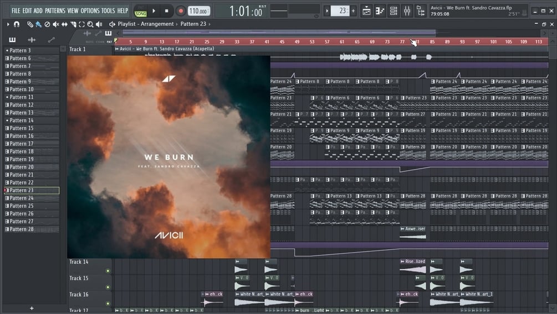Add a new pattern with plus button

pos(353,11)
